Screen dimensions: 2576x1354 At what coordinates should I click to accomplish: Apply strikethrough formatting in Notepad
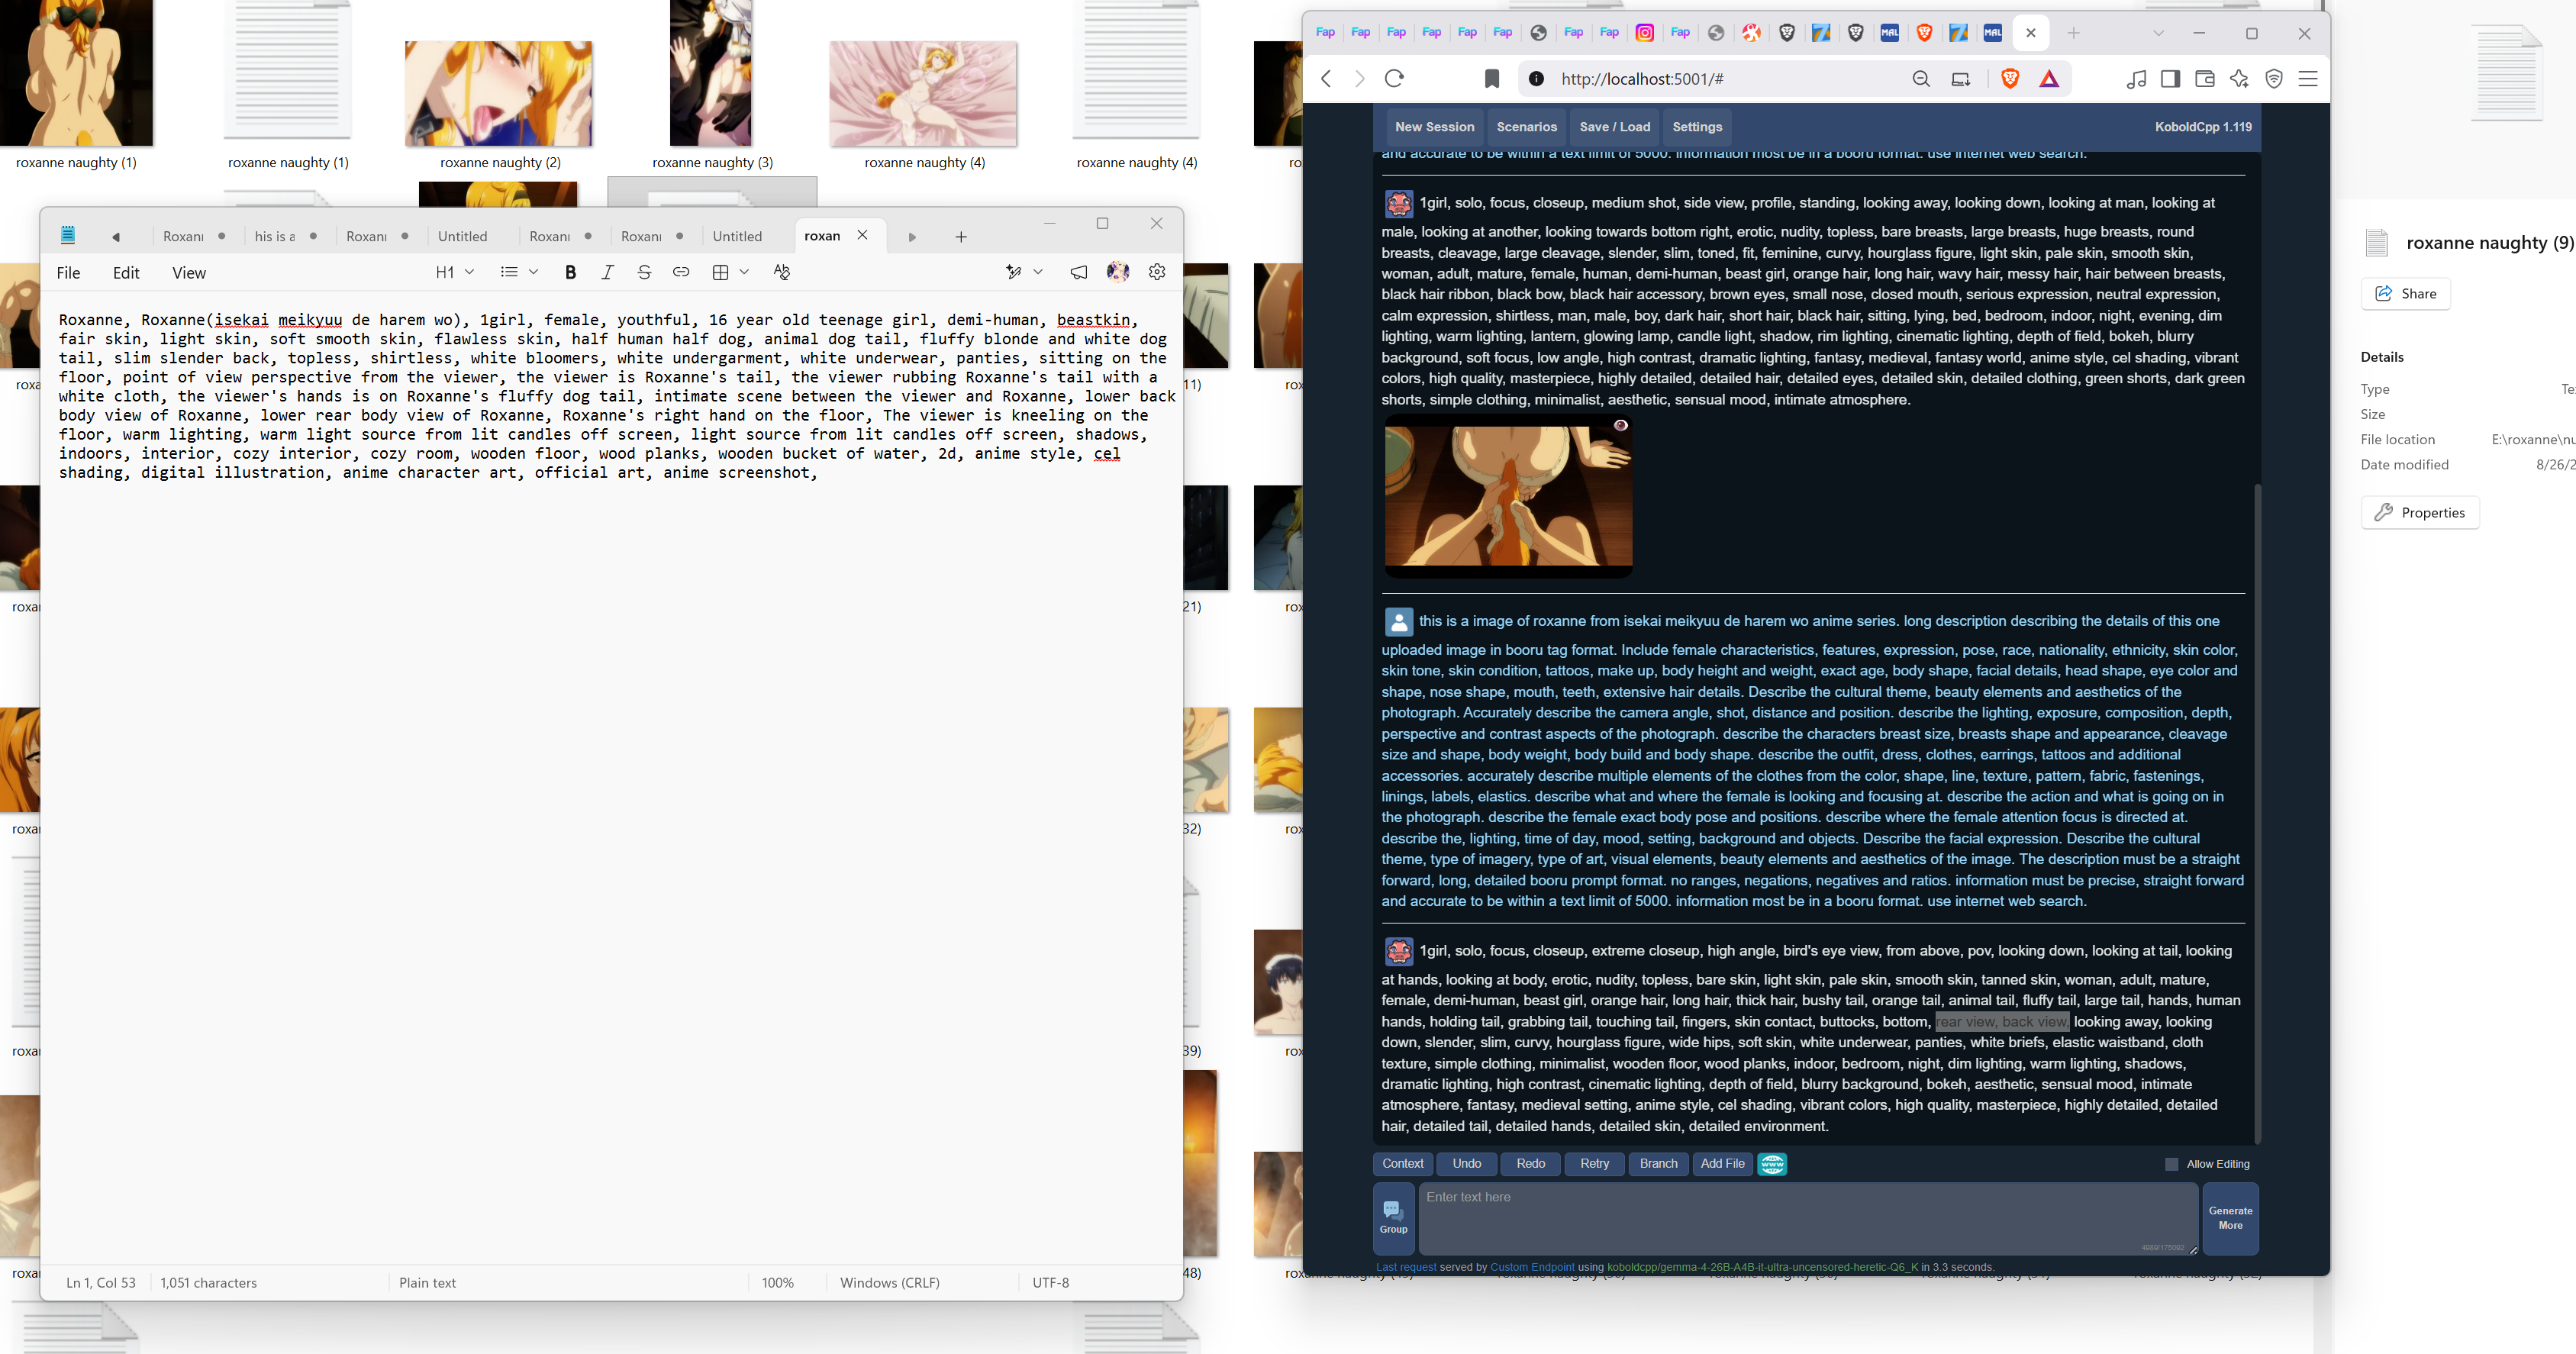pos(644,272)
